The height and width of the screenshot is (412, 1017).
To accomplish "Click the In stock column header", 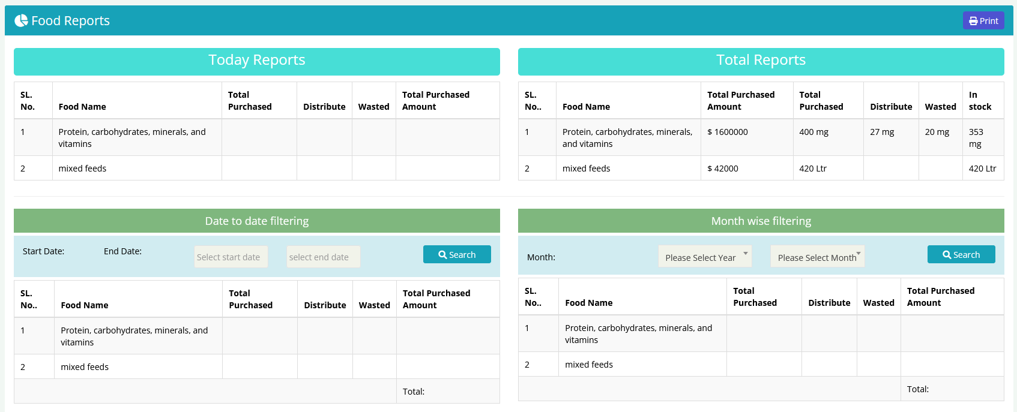I will point(980,101).
